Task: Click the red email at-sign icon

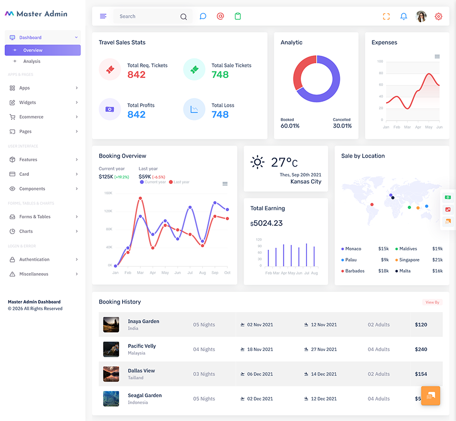Action: (220, 16)
